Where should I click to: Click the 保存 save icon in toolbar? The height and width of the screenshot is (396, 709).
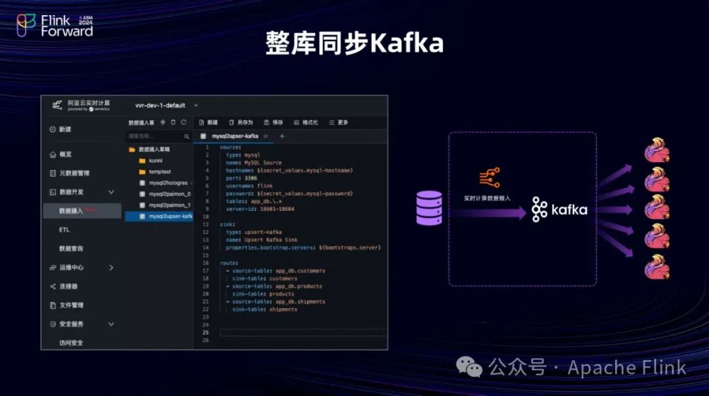267,123
